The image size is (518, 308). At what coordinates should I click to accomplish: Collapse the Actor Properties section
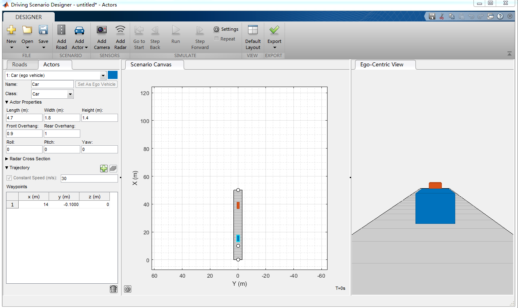7,102
